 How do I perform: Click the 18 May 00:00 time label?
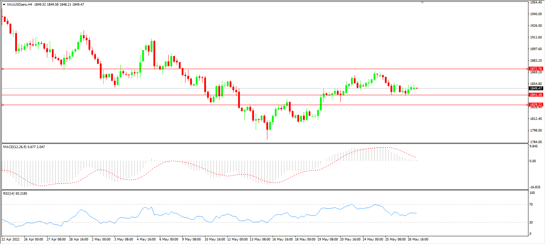tap(305, 239)
